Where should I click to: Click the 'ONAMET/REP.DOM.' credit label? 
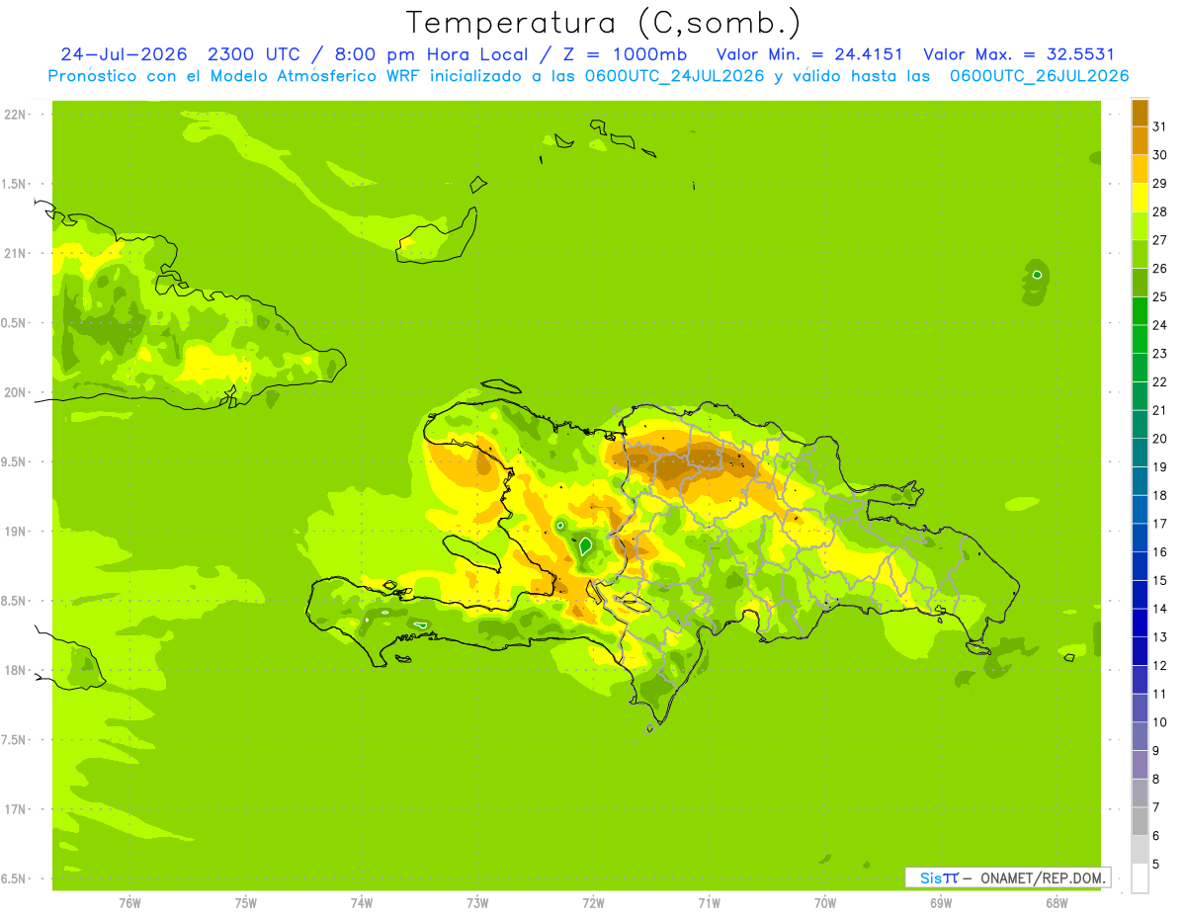1041,877
